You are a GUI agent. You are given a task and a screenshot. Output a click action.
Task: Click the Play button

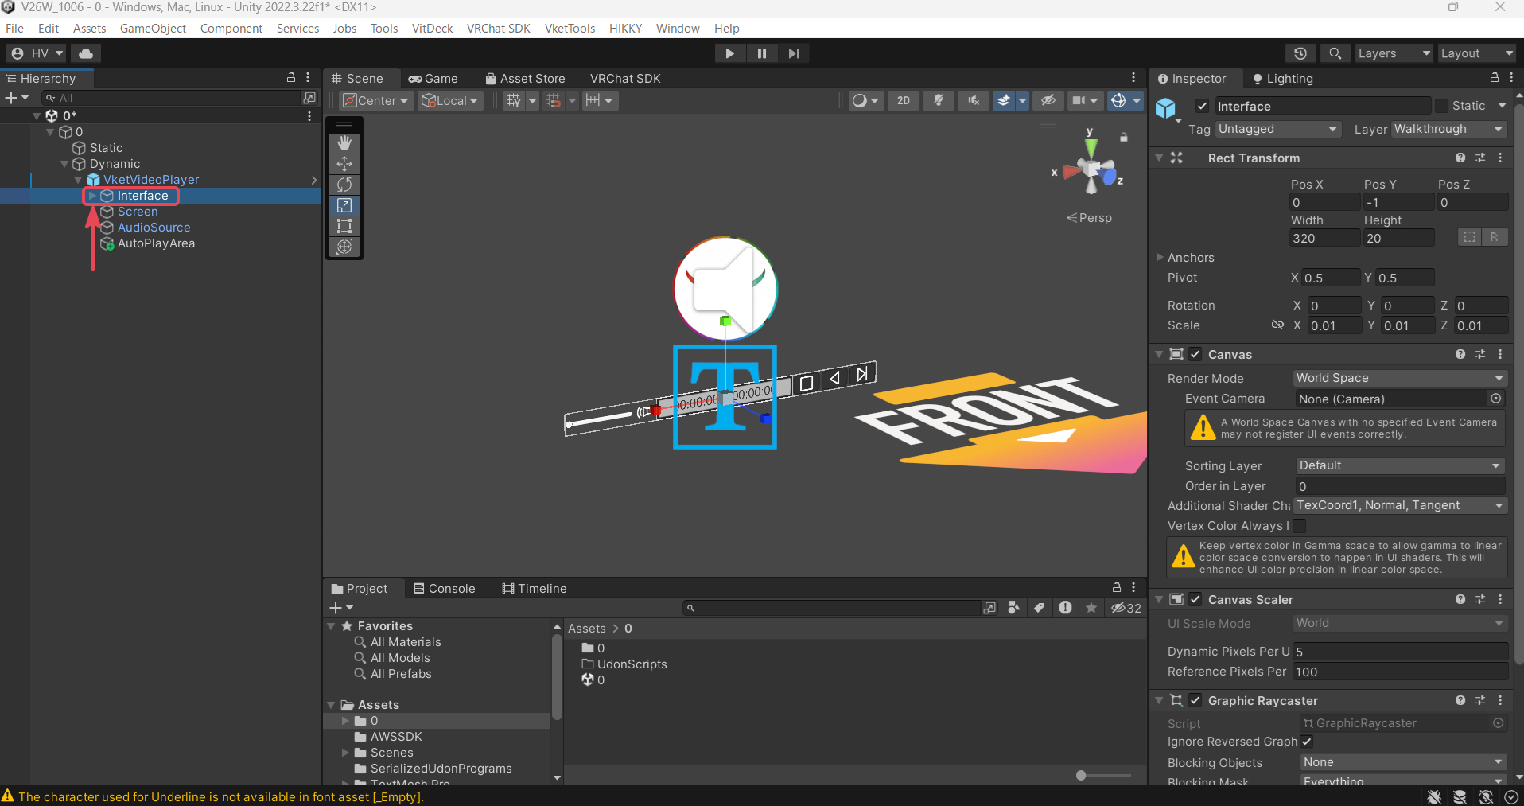coord(729,53)
